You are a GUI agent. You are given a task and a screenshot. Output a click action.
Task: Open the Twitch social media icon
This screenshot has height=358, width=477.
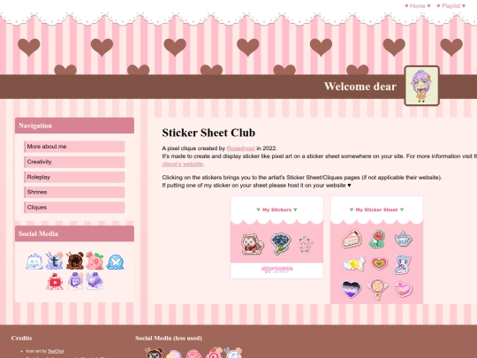pos(75,281)
